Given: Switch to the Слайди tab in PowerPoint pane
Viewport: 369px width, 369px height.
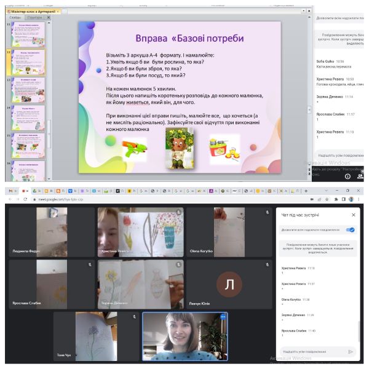Looking at the screenshot, I should pyautogui.click(x=15, y=17).
